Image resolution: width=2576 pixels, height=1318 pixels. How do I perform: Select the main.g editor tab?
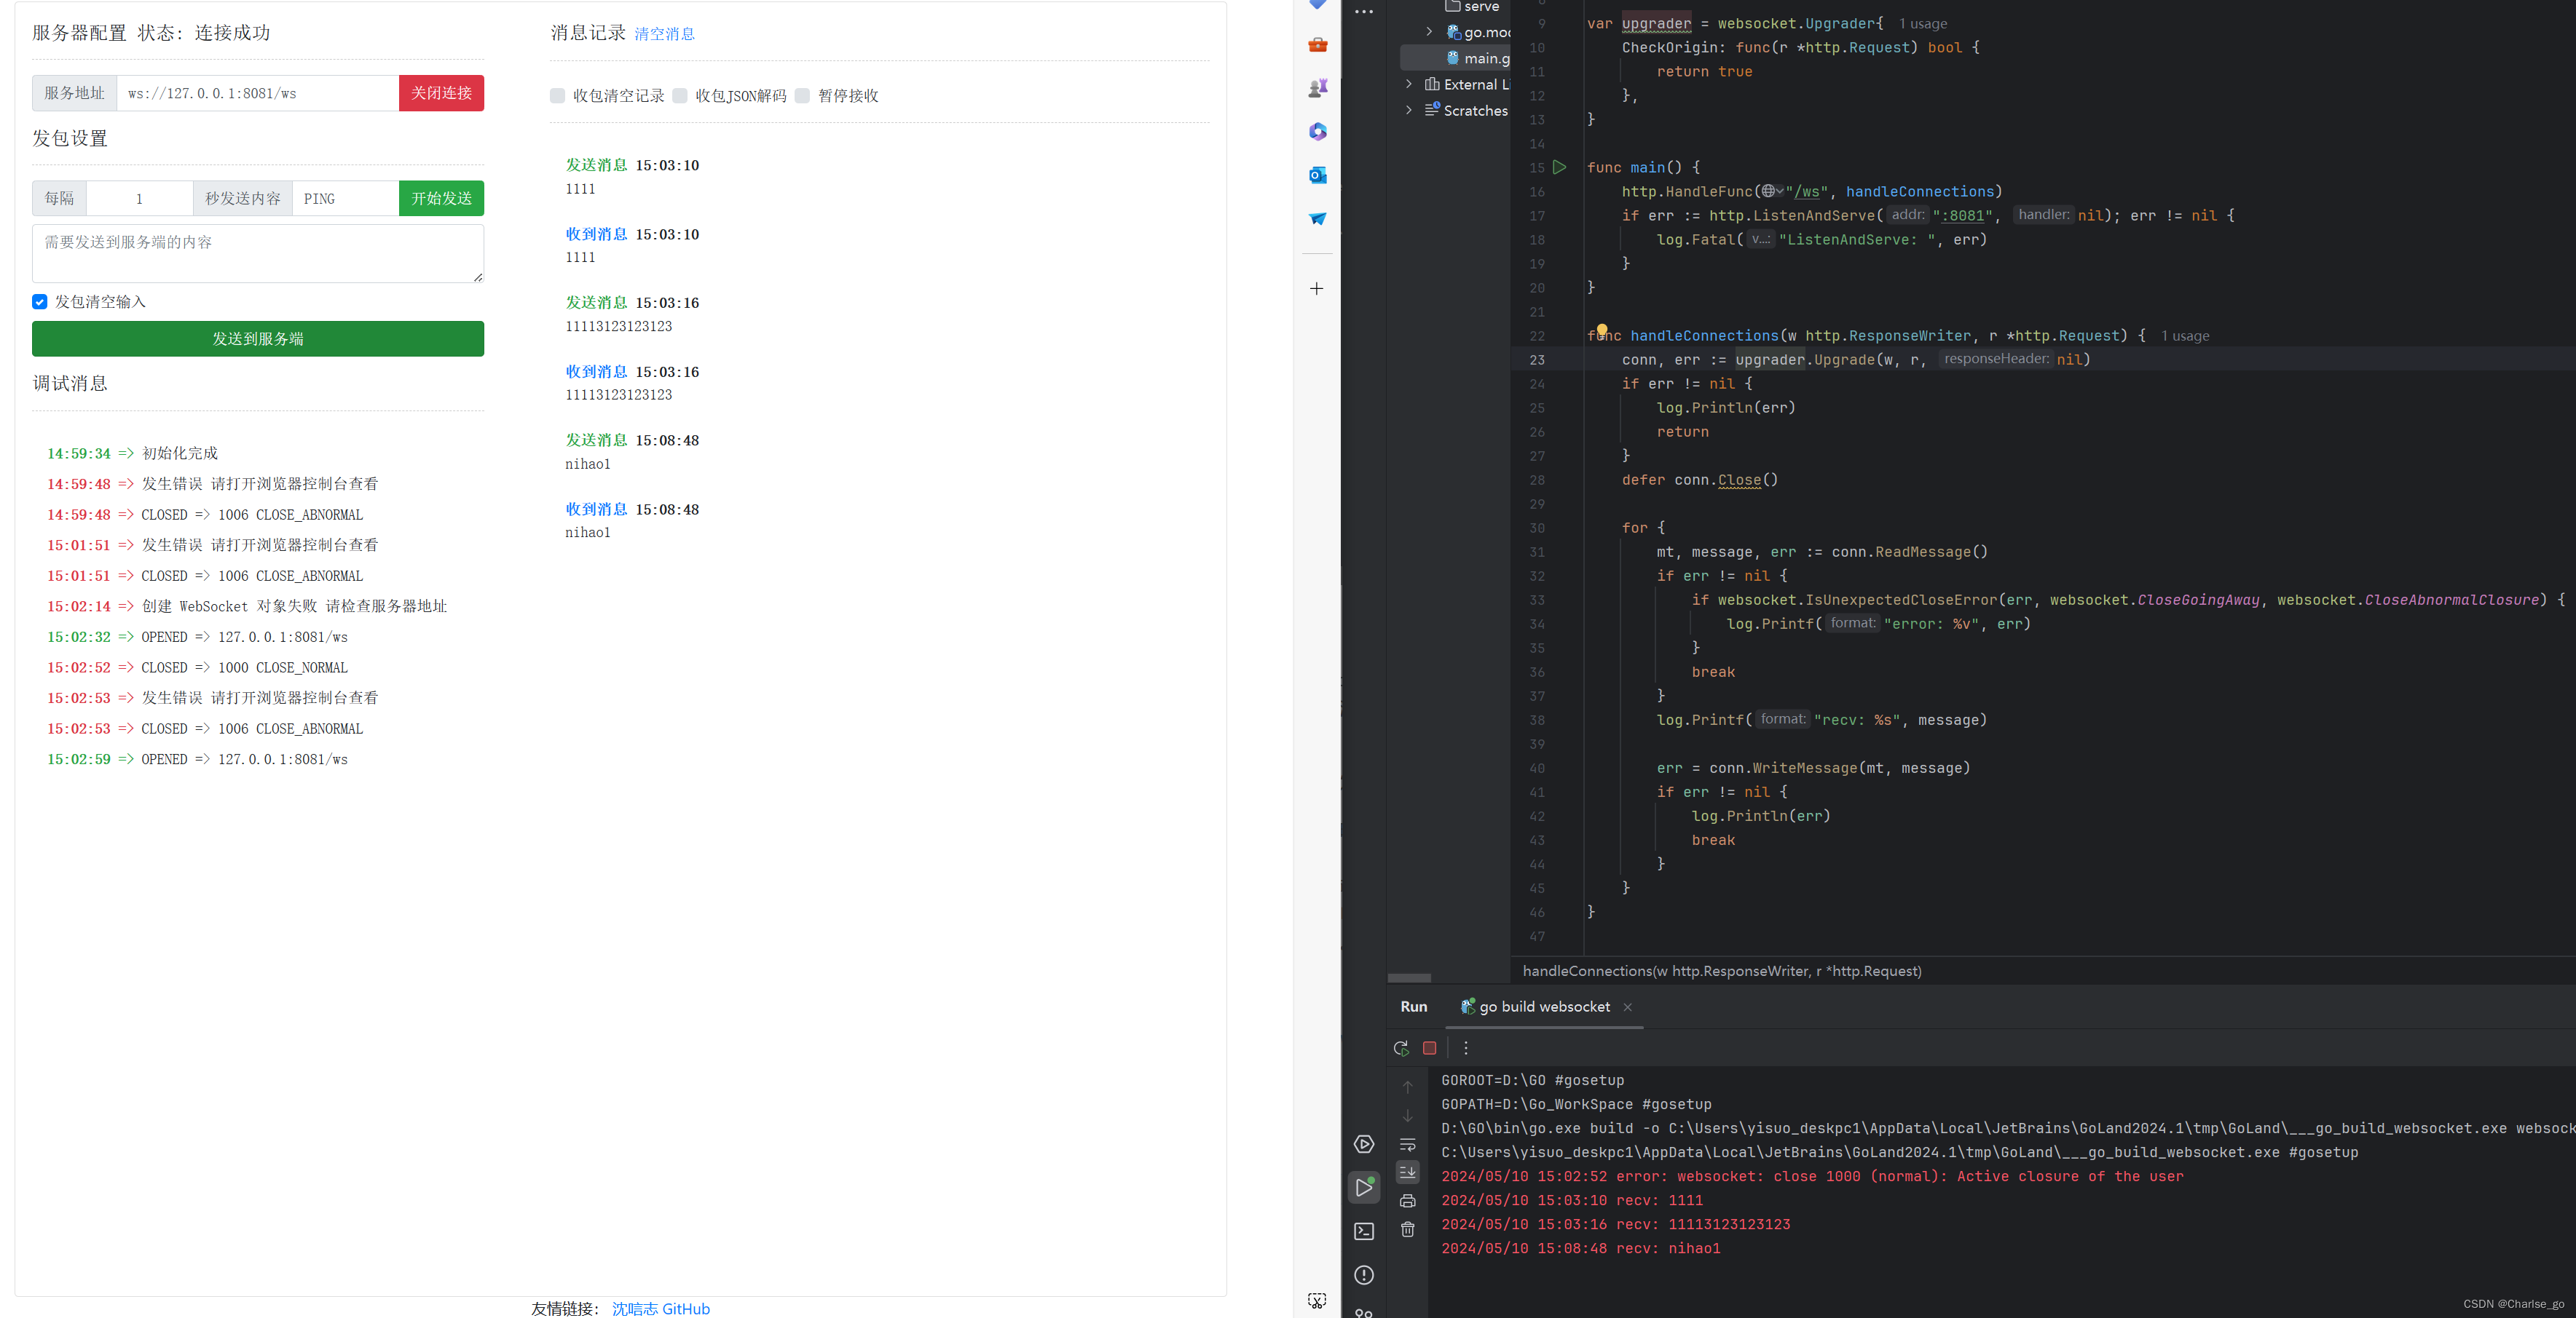[1478, 58]
